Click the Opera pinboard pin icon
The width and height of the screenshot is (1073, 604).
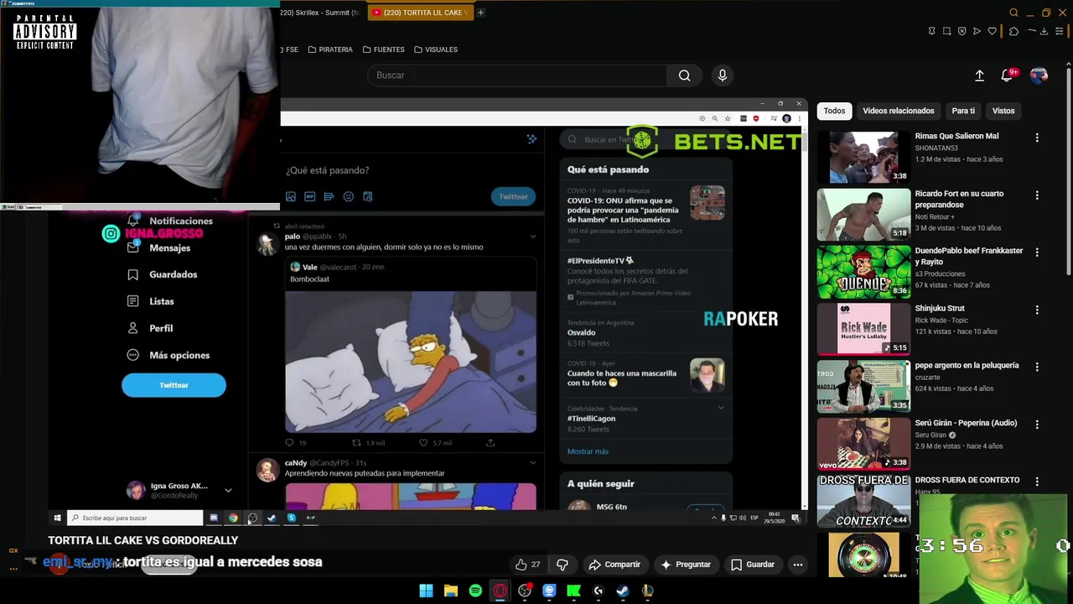(x=931, y=31)
